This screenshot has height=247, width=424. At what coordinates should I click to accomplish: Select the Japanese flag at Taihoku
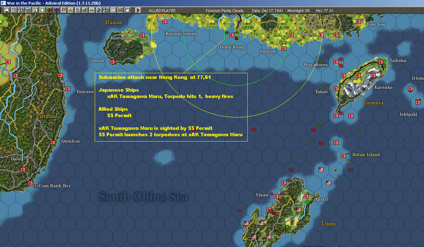tap(381, 62)
